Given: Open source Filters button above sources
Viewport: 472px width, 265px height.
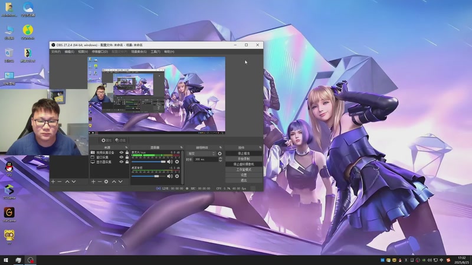Looking at the screenshot, I should click(x=120, y=140).
